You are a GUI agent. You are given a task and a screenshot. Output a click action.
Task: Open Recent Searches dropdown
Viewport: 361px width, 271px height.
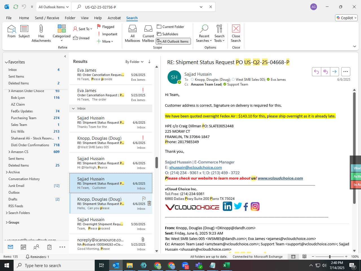[204, 33]
